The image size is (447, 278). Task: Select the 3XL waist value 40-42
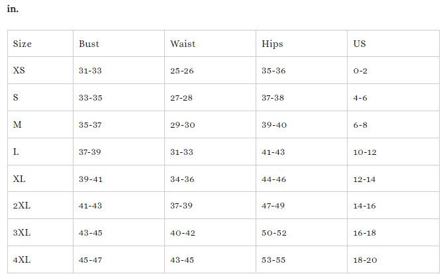(182, 233)
